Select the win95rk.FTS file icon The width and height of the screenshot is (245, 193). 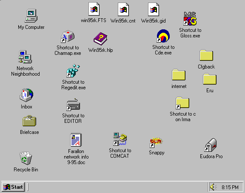(94, 9)
